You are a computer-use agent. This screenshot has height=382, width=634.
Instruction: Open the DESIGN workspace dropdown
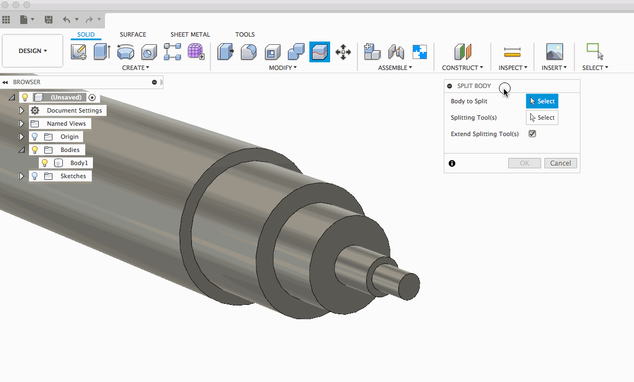click(33, 51)
